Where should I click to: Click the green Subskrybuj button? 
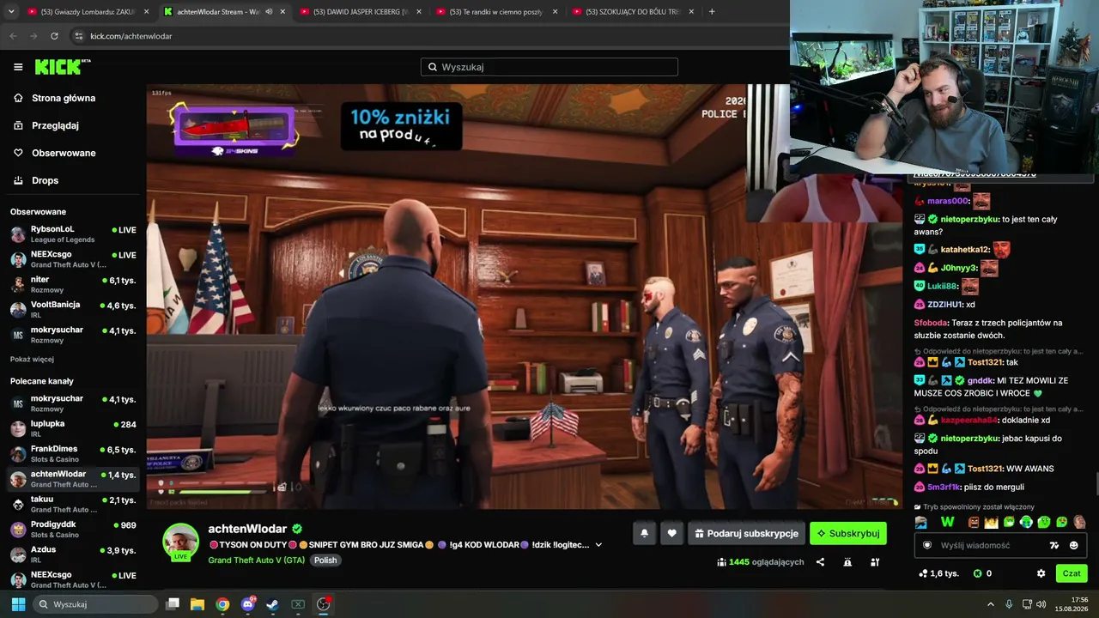(x=848, y=533)
